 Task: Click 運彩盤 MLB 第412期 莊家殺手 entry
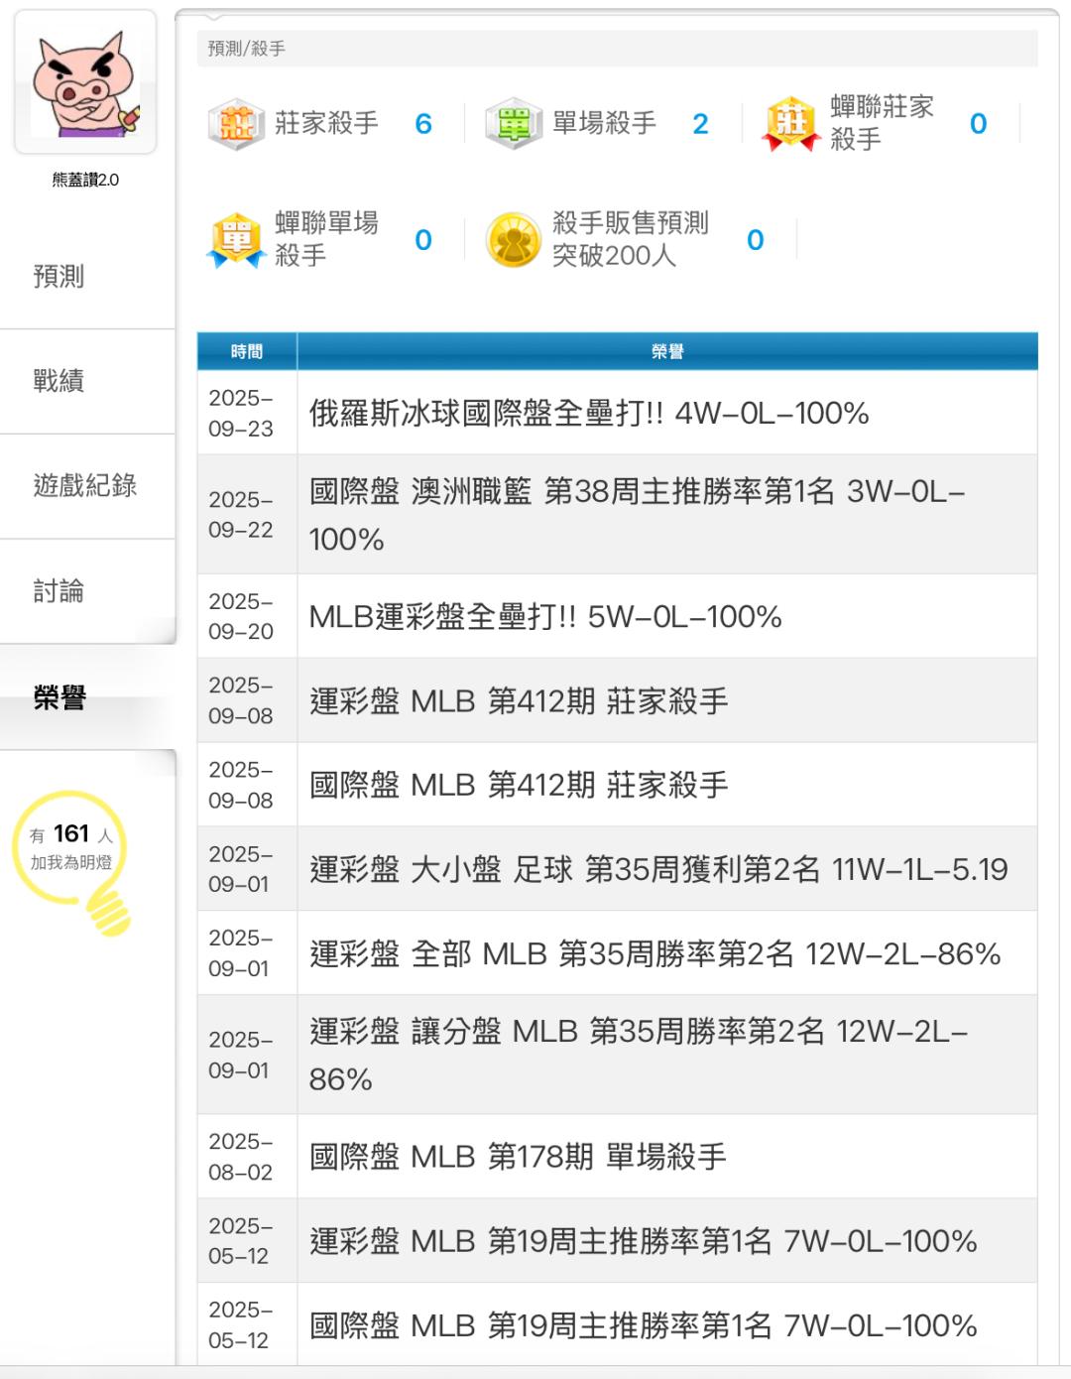(x=617, y=700)
